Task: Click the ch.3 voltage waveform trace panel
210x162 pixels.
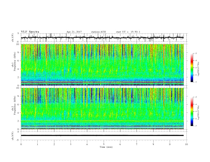Action: 104,136
